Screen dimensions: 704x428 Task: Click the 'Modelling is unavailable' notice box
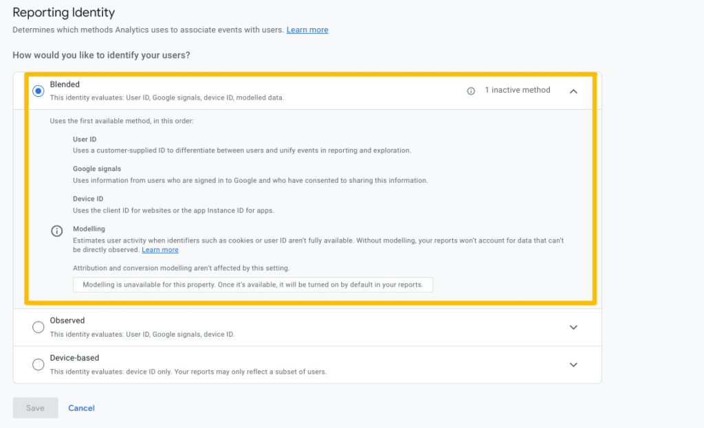pyautogui.click(x=253, y=284)
